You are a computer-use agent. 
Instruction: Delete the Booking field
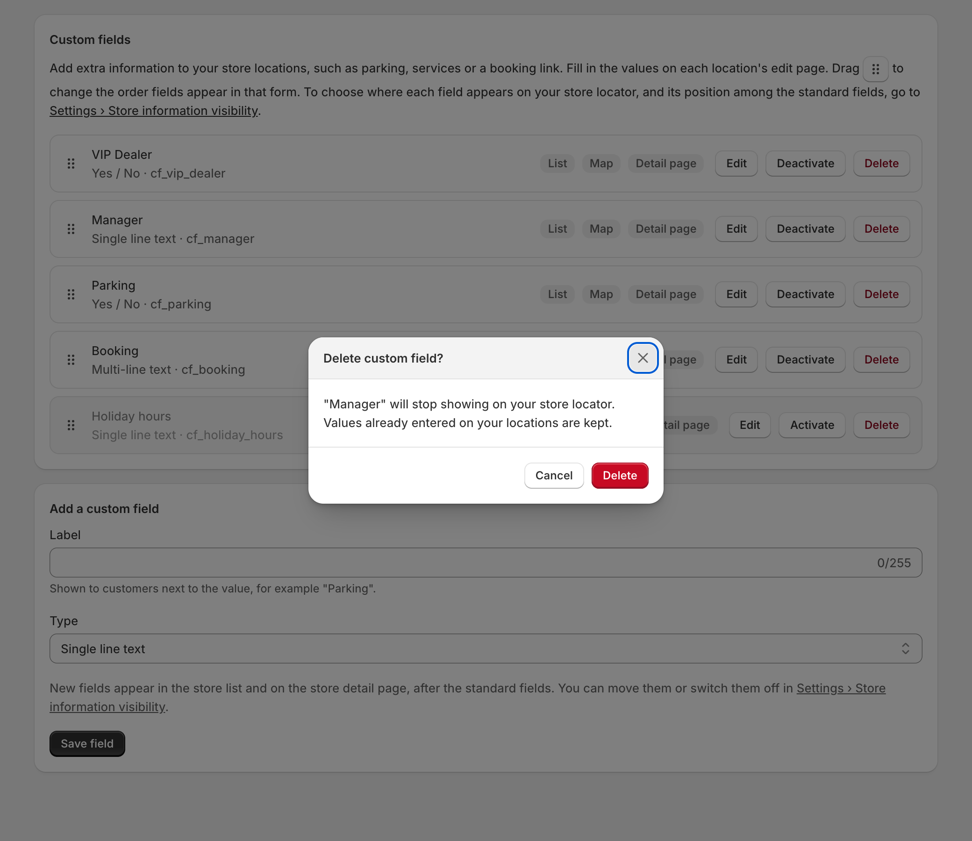tap(881, 360)
